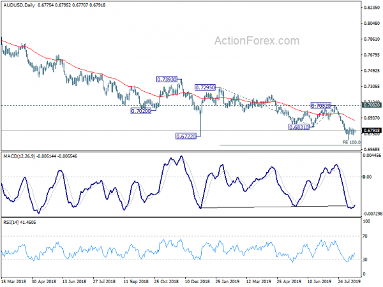Click the current price tag 0.67918
Viewport: 383px width, 287px height.
[x=372, y=130]
